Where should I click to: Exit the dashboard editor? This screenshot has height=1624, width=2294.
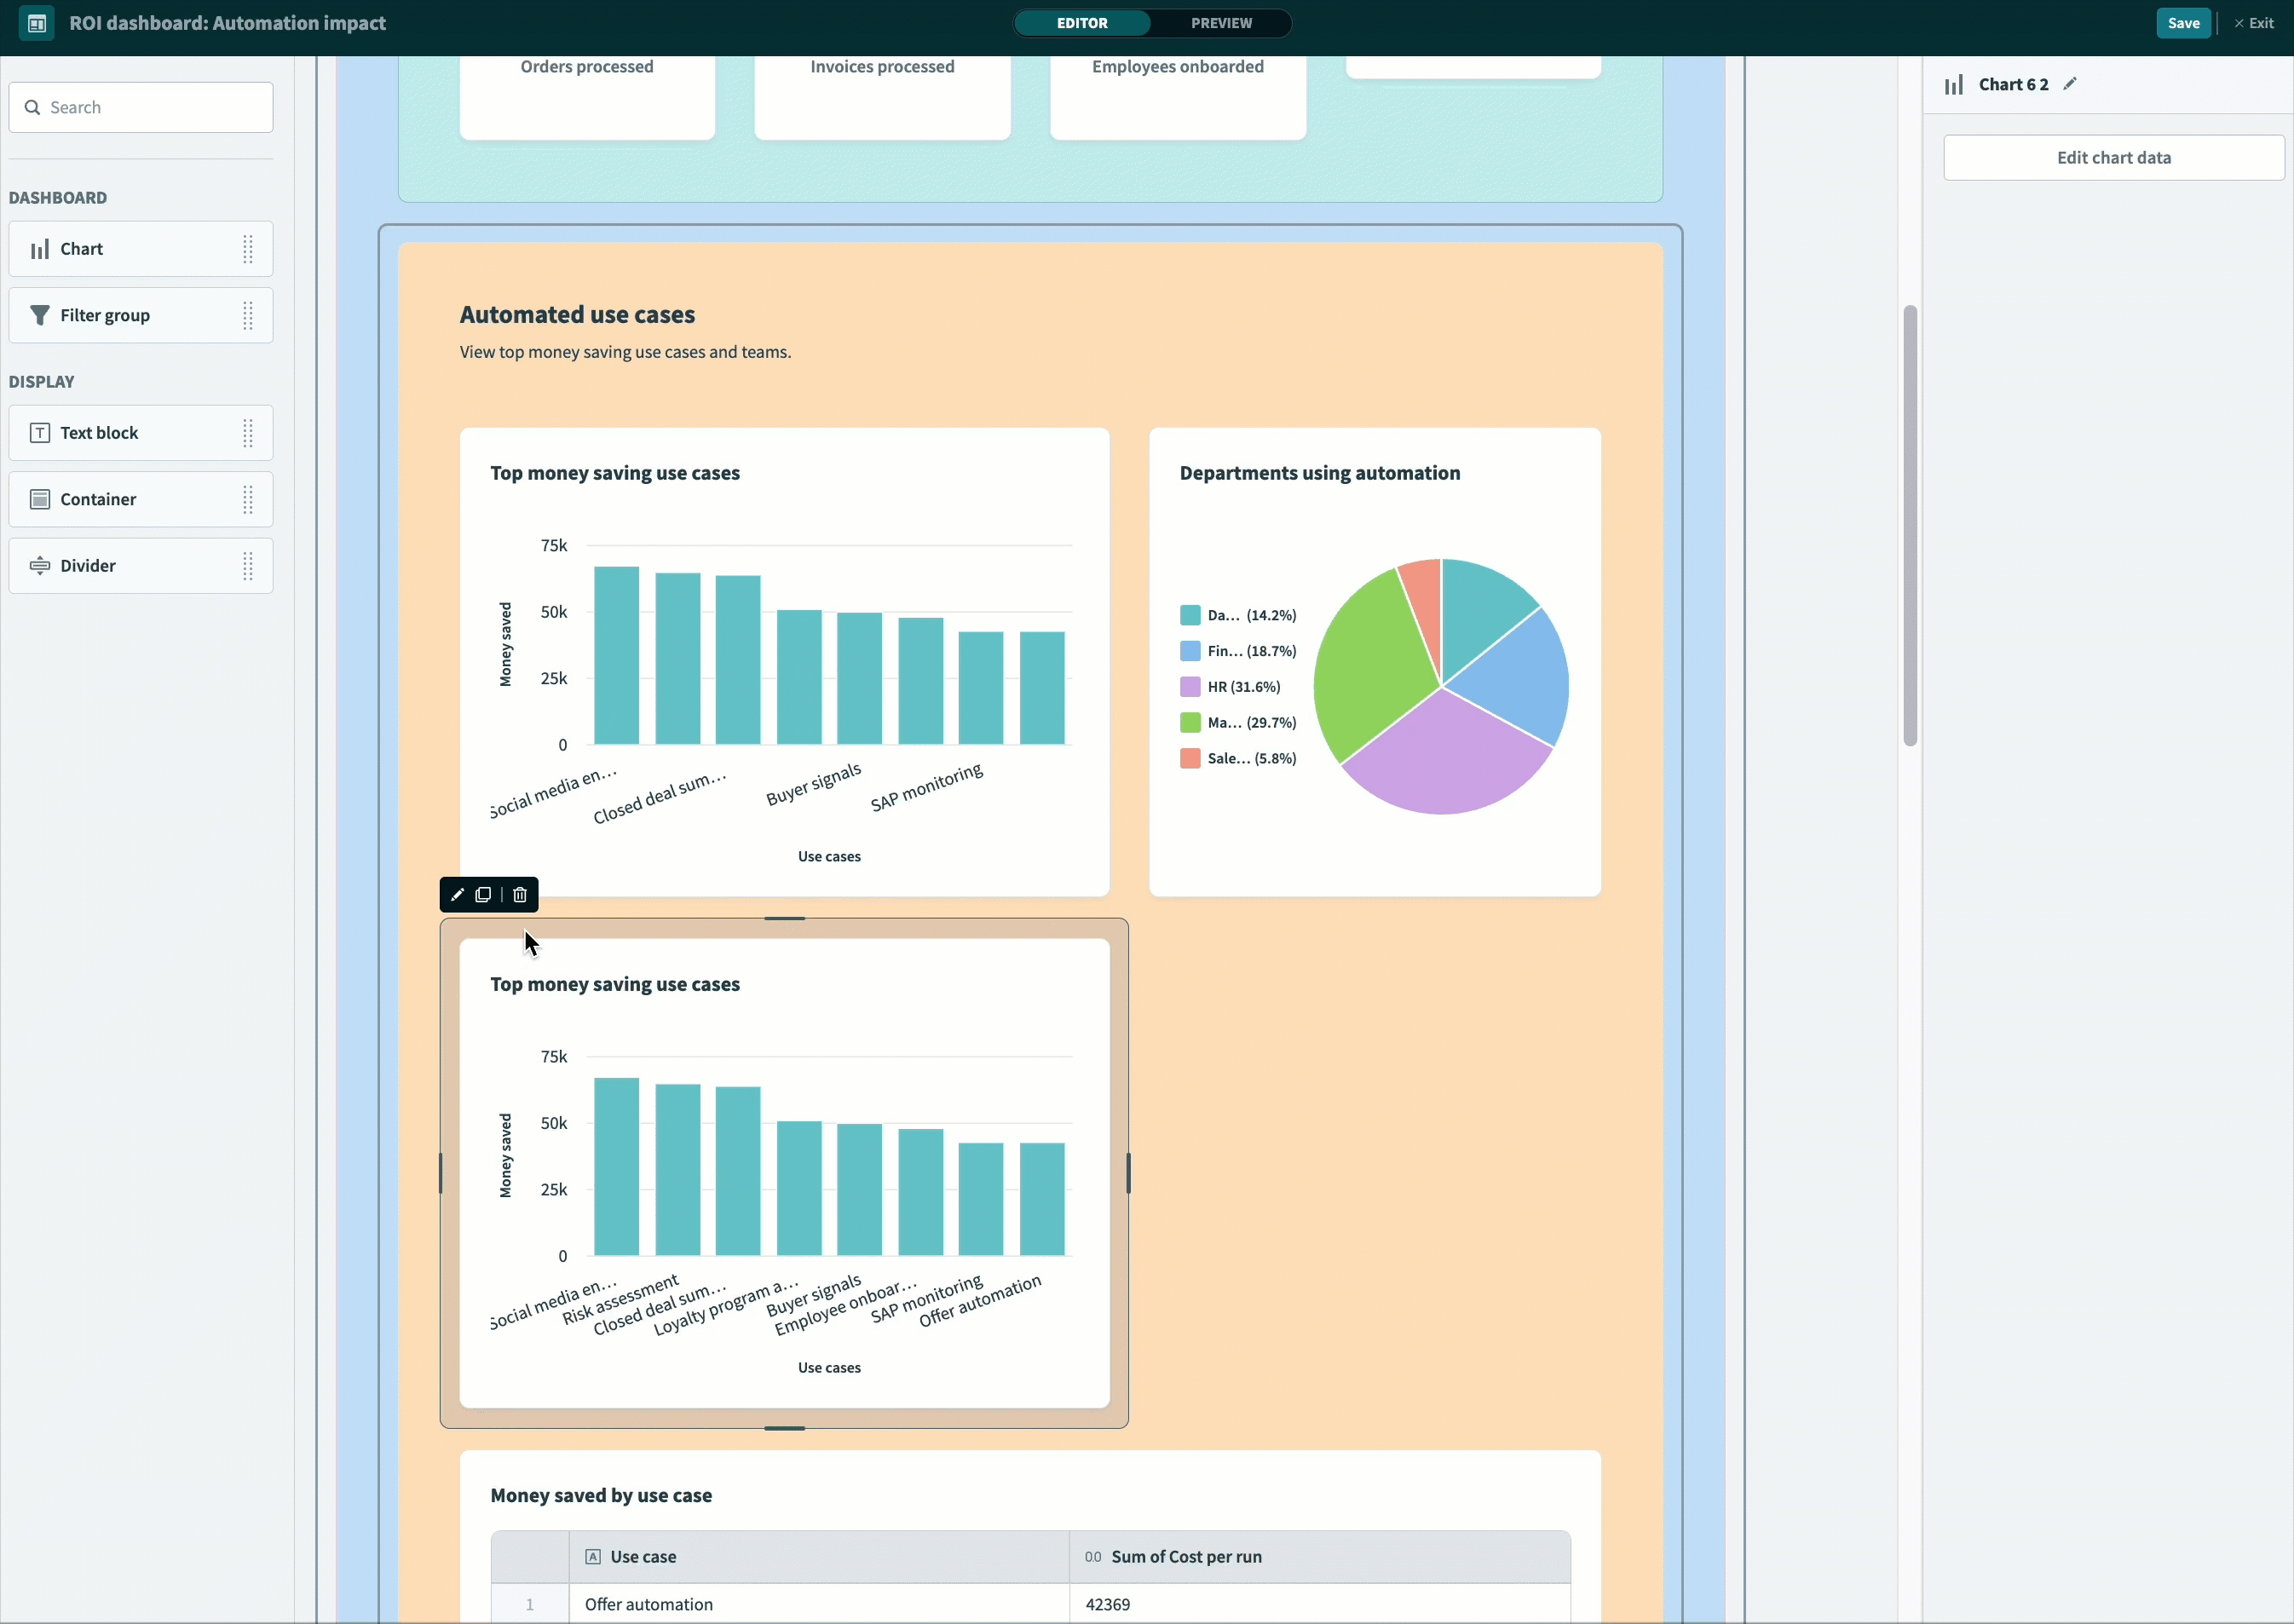click(2255, 23)
